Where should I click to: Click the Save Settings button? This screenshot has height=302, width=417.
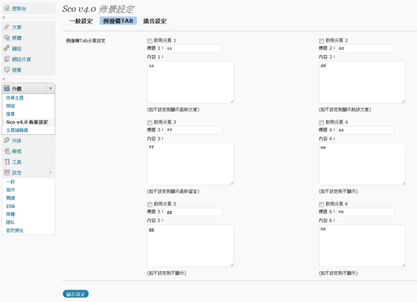(76, 294)
